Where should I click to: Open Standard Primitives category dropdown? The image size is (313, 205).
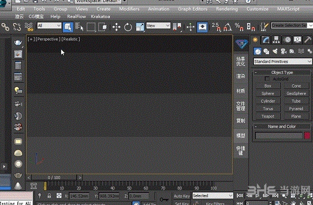[x=282, y=62]
